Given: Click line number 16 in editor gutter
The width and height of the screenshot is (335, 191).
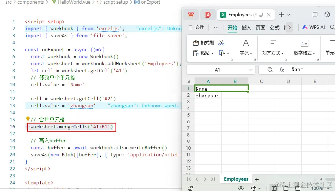Looking at the screenshot, I should pyautogui.click(x=12, y=127).
